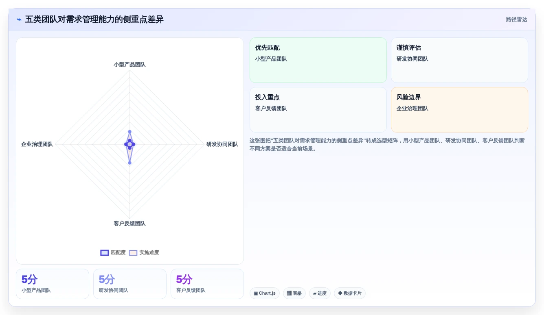This screenshot has height=315, width=544.
Task: Open the 投入重点 card
Action: [318, 110]
